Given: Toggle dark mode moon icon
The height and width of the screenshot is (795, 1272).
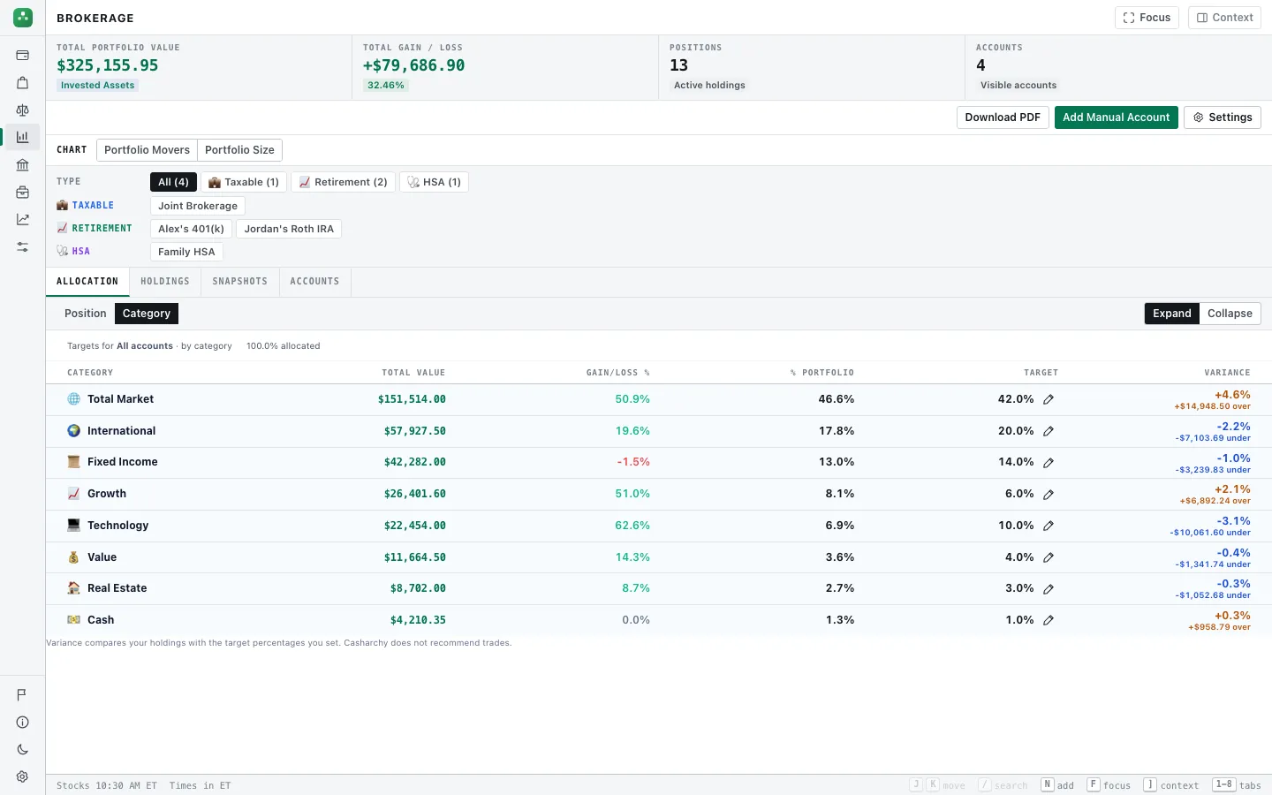Looking at the screenshot, I should [23, 750].
